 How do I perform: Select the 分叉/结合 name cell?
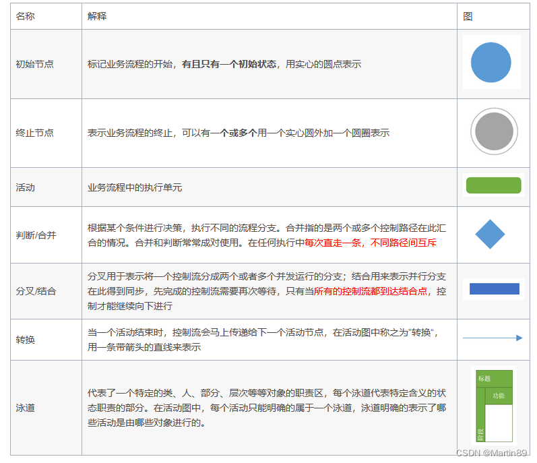(x=46, y=291)
